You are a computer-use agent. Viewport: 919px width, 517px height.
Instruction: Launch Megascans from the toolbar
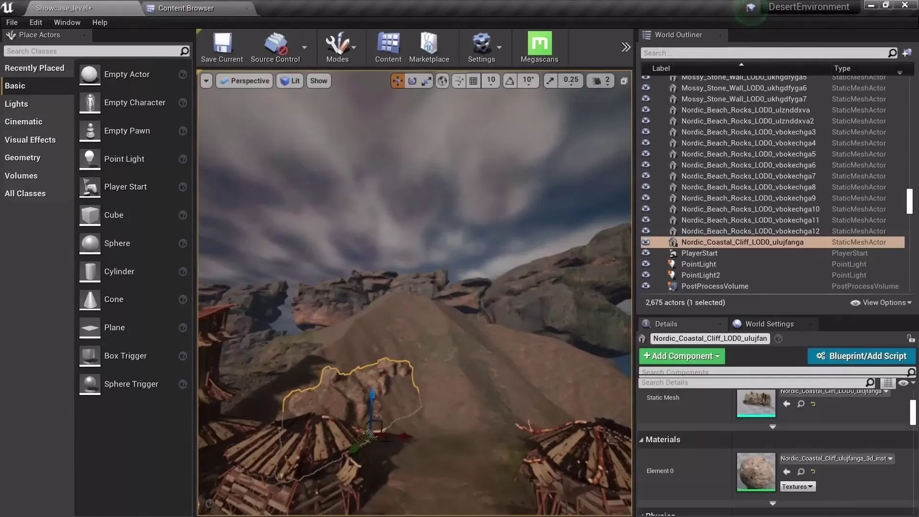click(539, 46)
